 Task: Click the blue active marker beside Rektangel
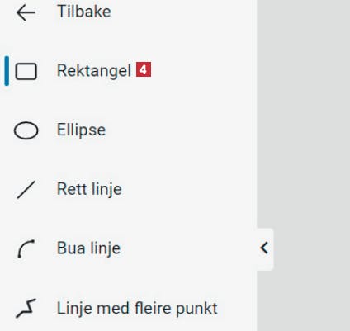pyautogui.click(x=7, y=71)
